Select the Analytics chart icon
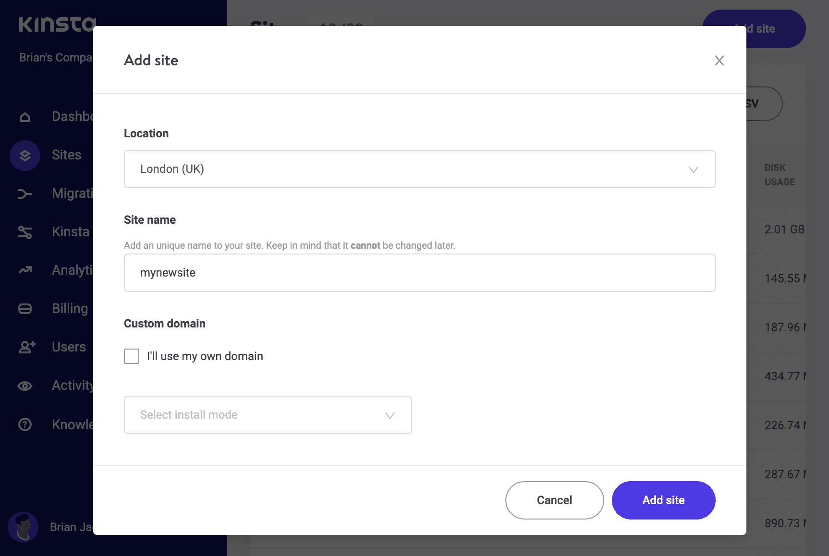The image size is (829, 556). (x=24, y=270)
